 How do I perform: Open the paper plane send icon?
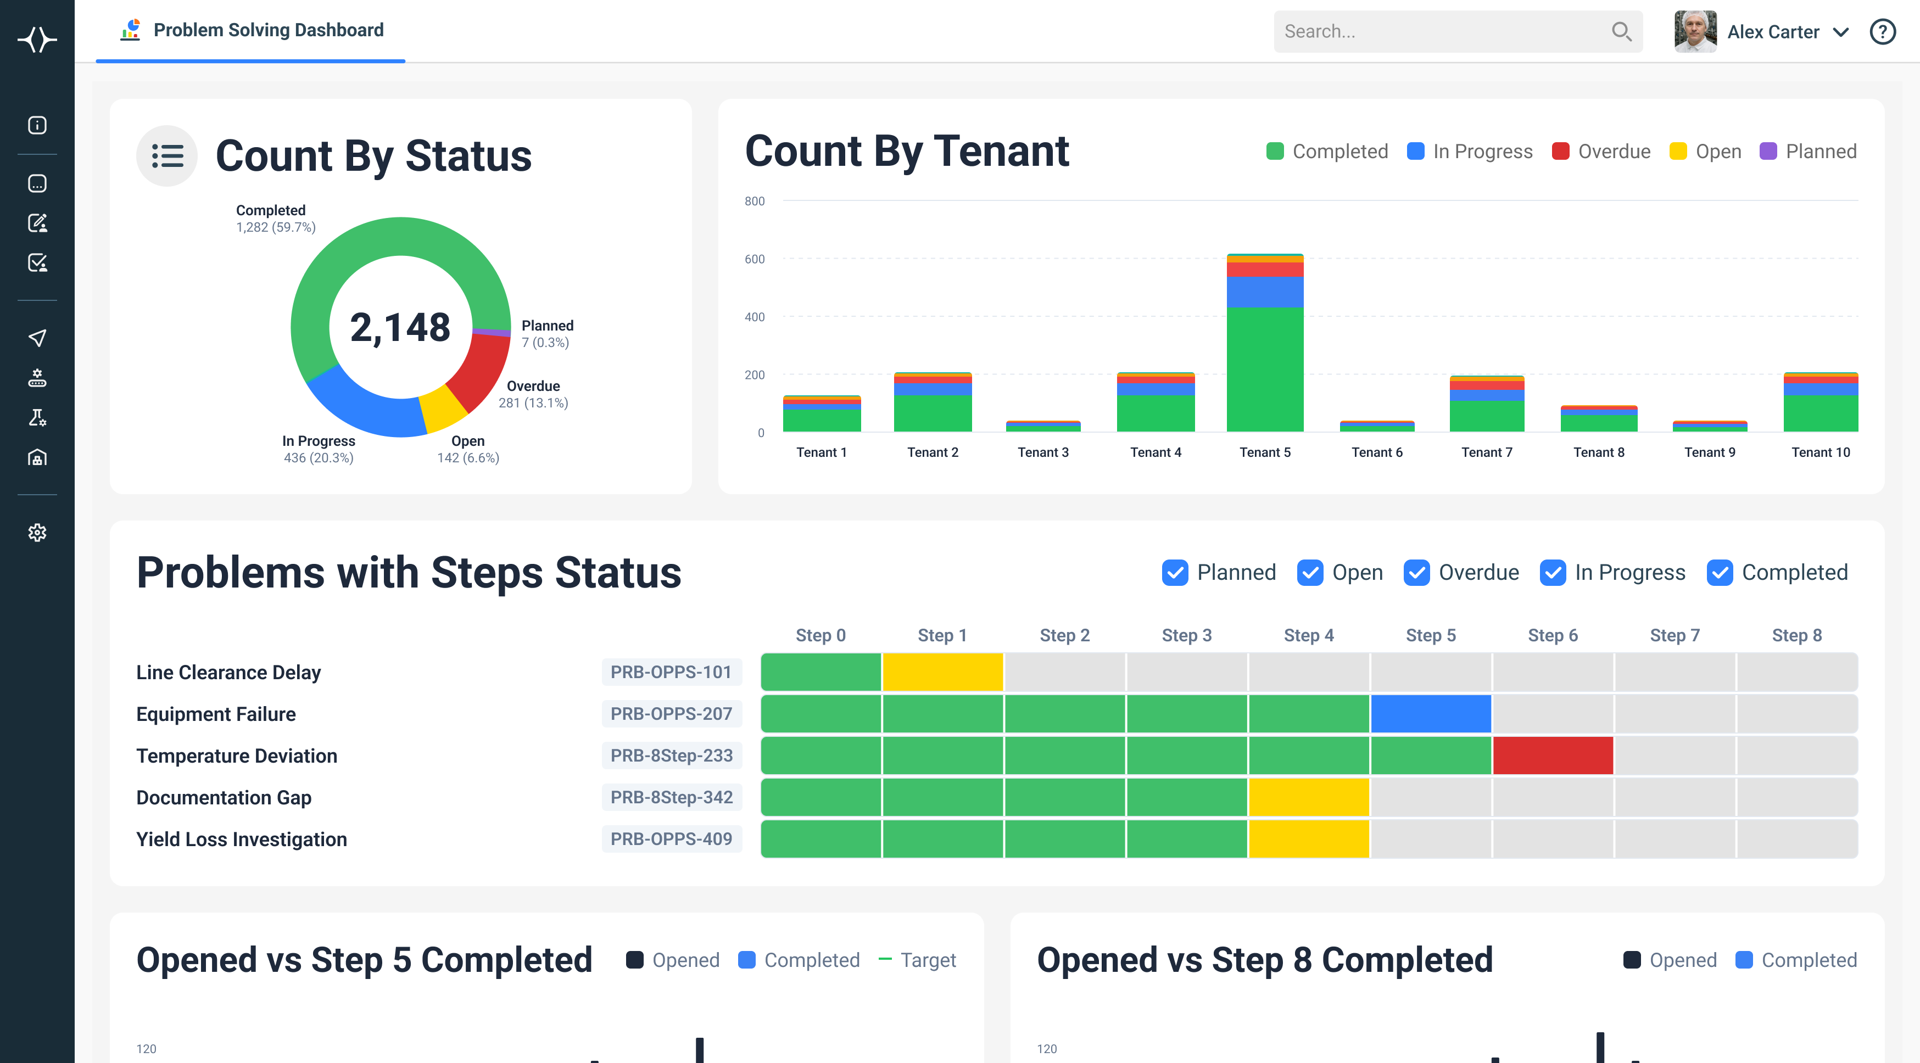click(37, 338)
